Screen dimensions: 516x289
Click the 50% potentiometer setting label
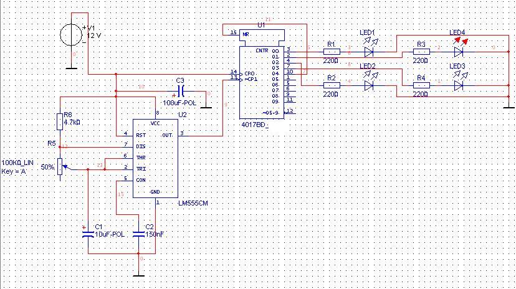(47, 168)
